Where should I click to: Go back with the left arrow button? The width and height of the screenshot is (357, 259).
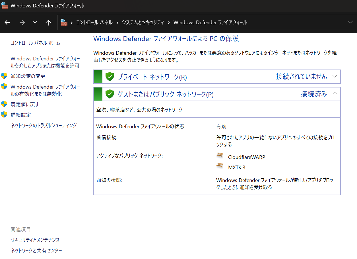7,23
